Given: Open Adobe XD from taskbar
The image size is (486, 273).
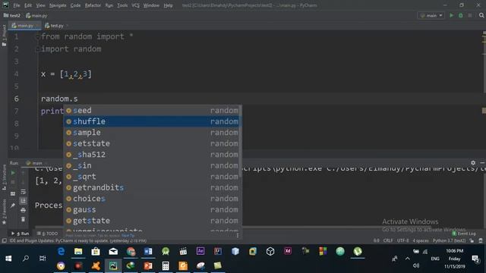Looking at the screenshot, I should tap(288, 251).
